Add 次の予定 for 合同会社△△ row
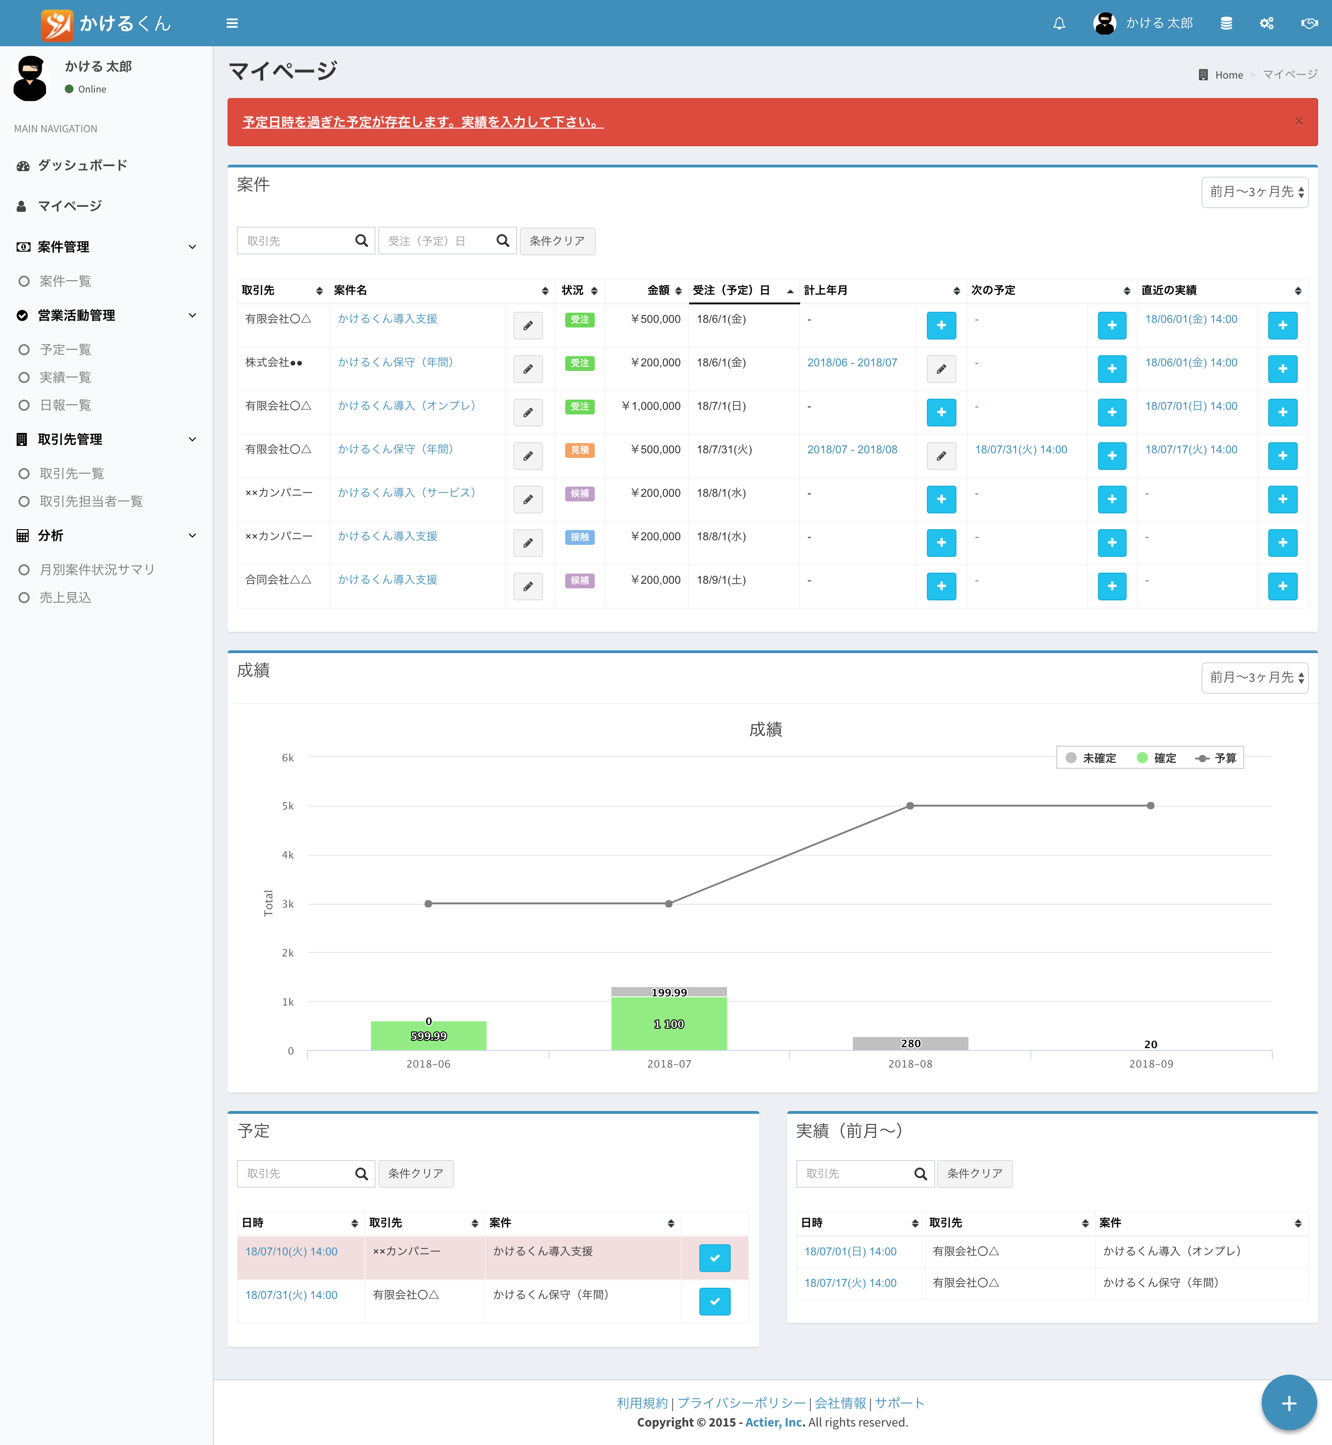 pyautogui.click(x=1111, y=586)
